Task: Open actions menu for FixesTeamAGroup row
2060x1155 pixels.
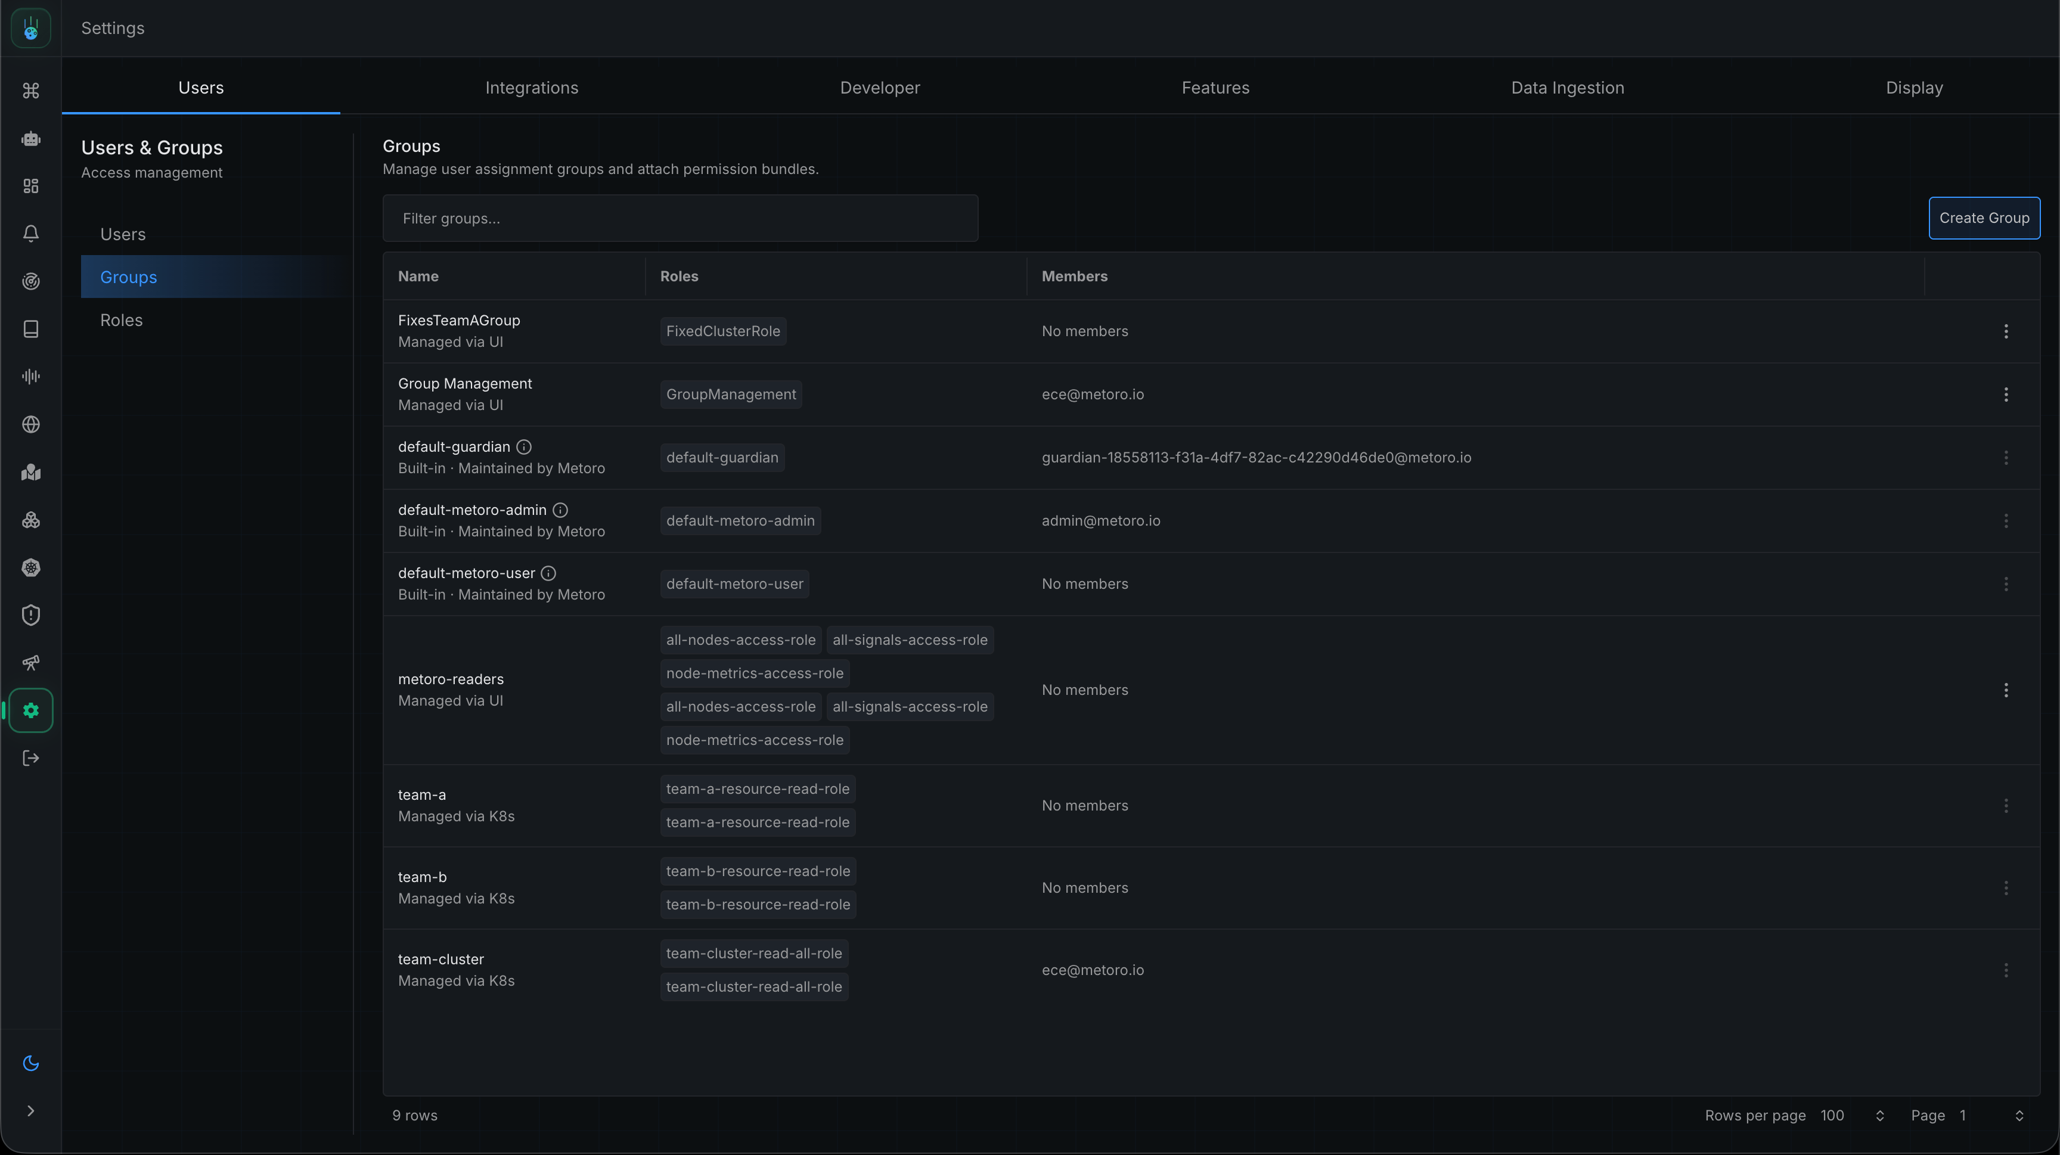Action: click(x=2006, y=331)
